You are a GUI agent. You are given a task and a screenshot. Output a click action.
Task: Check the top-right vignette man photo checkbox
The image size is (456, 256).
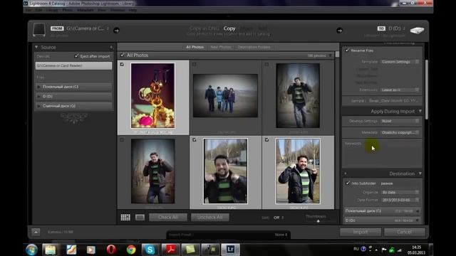click(266, 65)
